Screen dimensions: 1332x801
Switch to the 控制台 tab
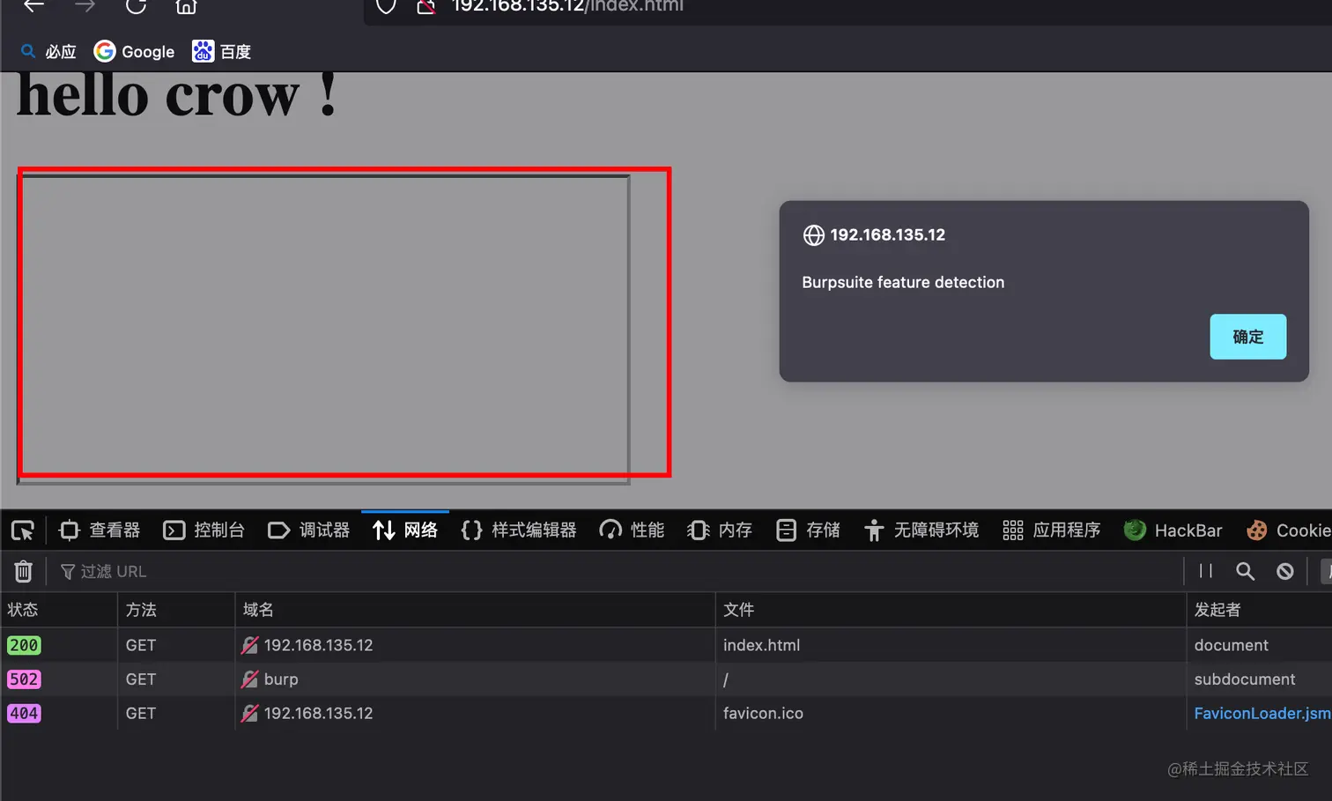pyautogui.click(x=204, y=530)
